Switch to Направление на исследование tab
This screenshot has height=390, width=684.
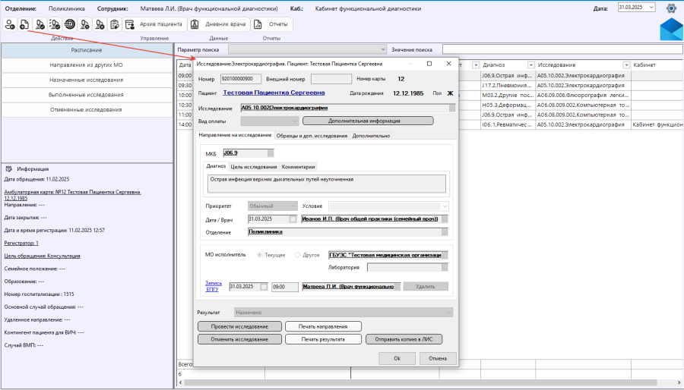click(235, 135)
